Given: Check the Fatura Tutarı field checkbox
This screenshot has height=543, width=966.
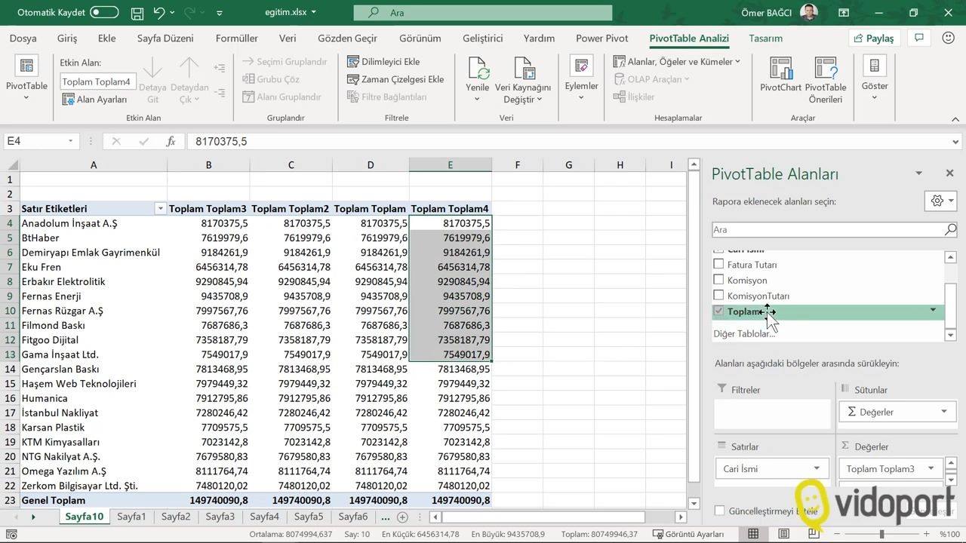Looking at the screenshot, I should (x=718, y=265).
